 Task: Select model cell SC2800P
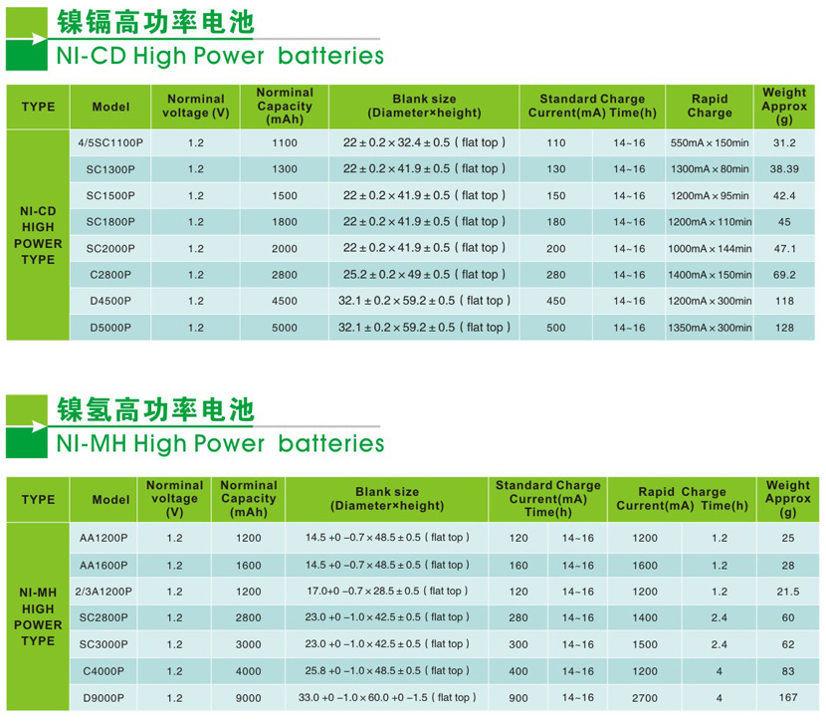point(103,617)
